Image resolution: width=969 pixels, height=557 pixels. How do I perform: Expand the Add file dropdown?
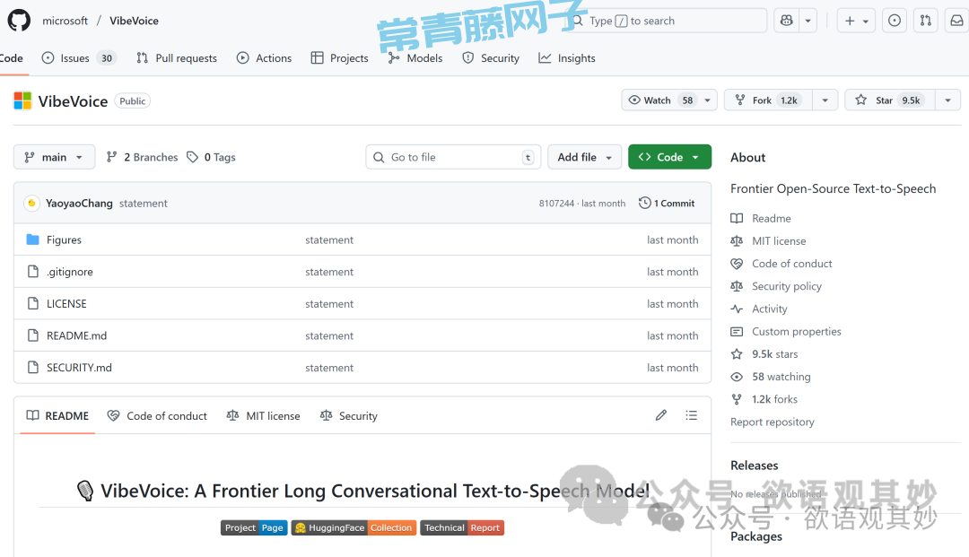pos(584,157)
